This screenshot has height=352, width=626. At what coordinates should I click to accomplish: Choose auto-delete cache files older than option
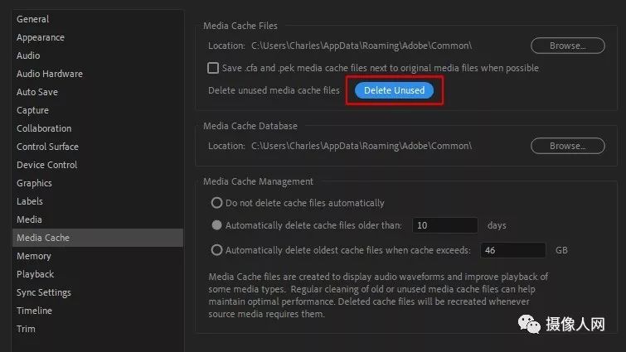pos(217,225)
